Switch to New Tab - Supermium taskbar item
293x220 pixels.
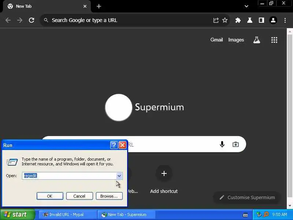point(126,214)
